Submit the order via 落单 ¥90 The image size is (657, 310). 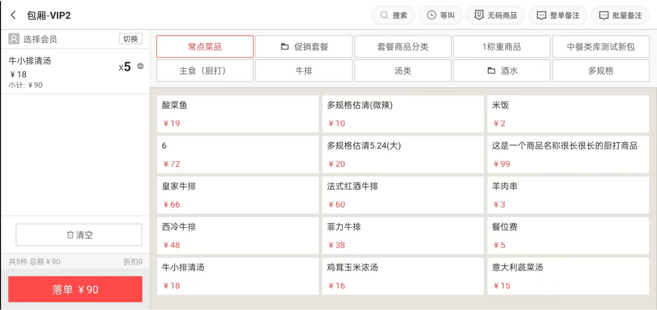[x=75, y=289]
